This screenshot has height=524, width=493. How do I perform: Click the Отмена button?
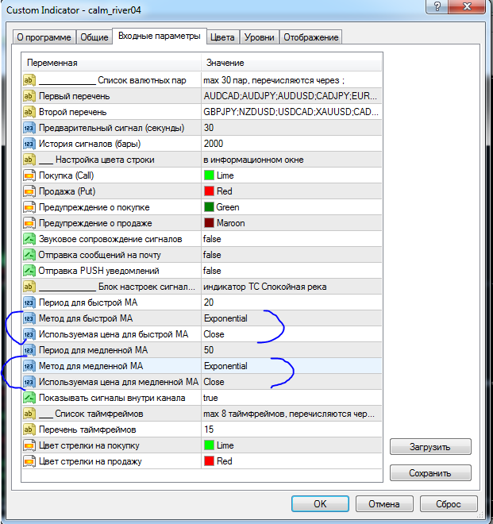pyautogui.click(x=384, y=503)
